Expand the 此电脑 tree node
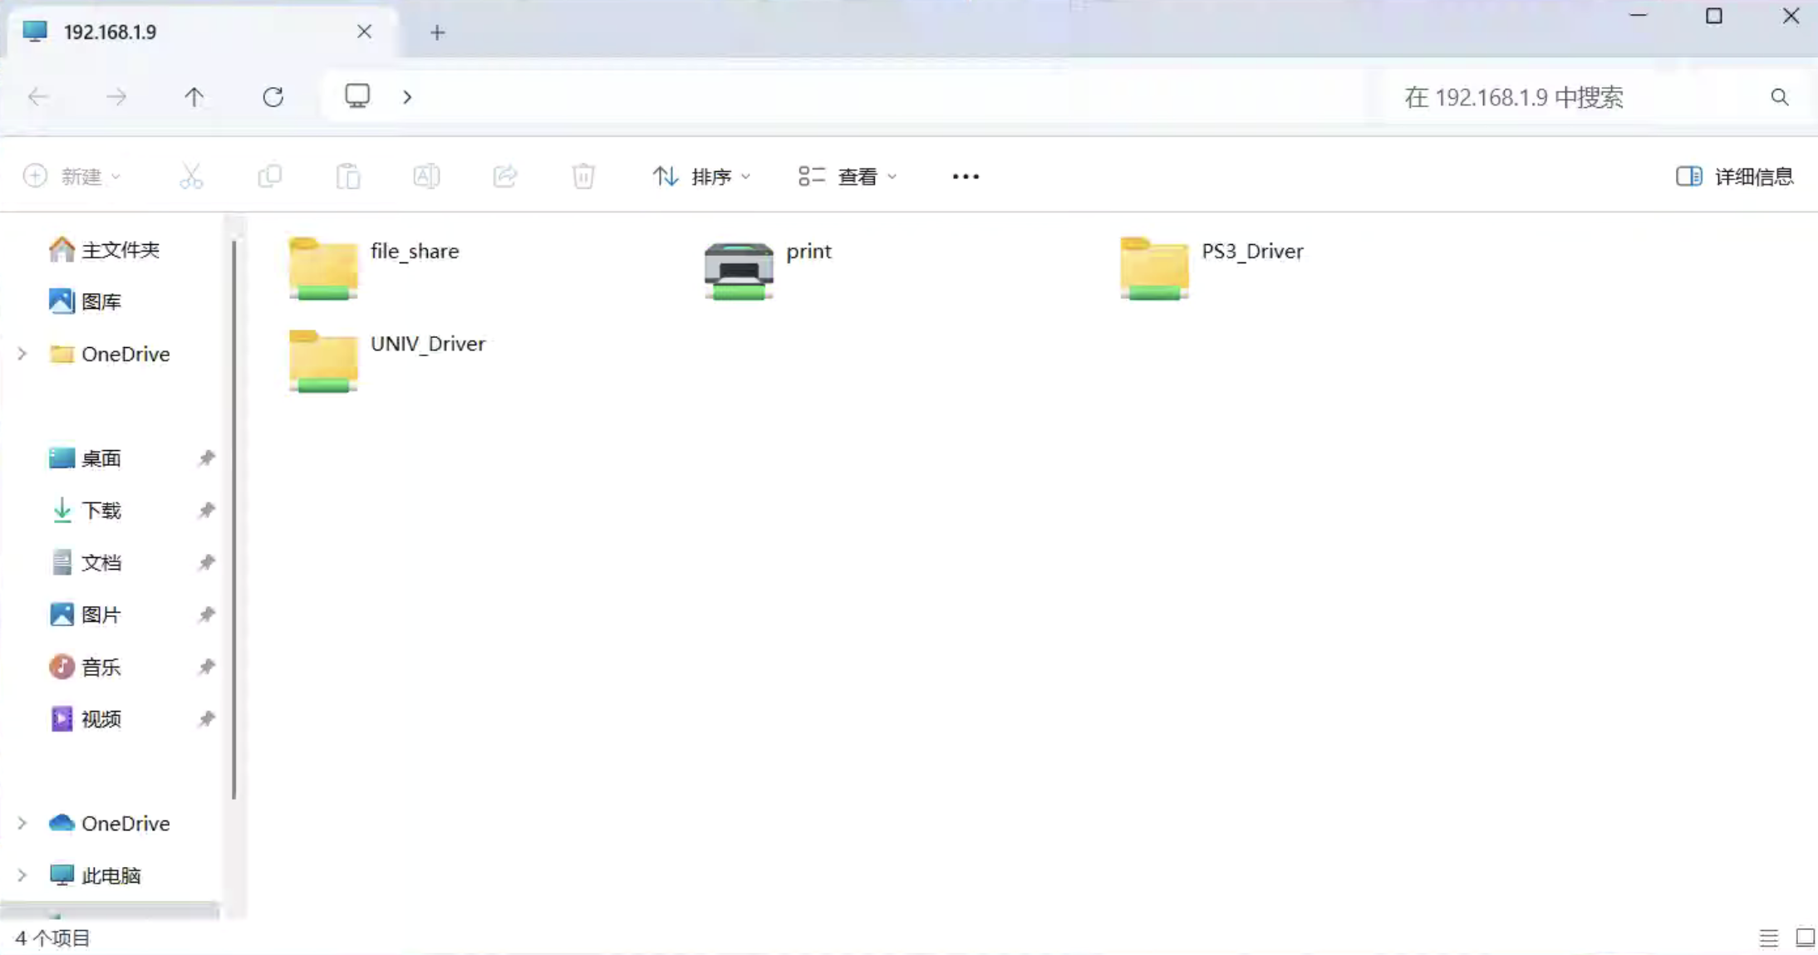Image resolution: width=1818 pixels, height=955 pixels. 22,875
